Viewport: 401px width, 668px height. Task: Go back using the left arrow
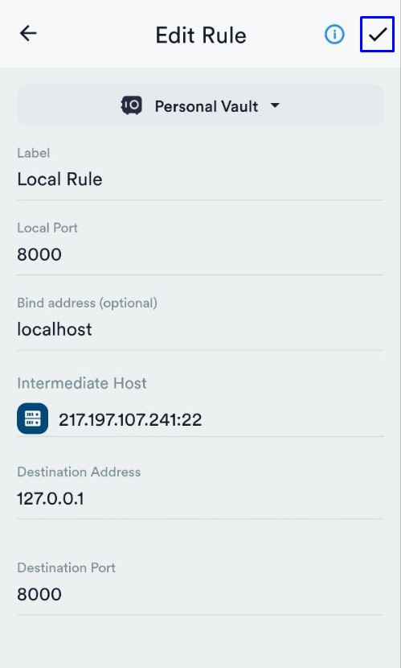click(x=28, y=33)
